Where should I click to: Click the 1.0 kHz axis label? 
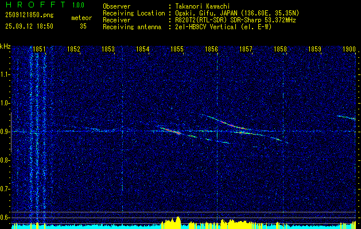[5, 103]
